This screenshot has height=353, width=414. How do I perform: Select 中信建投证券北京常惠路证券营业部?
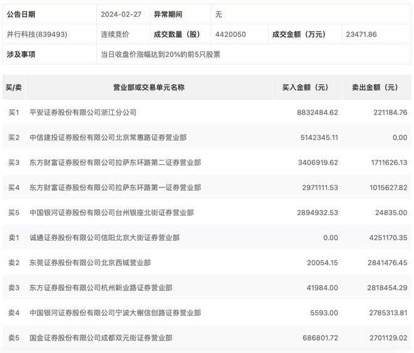108,137
